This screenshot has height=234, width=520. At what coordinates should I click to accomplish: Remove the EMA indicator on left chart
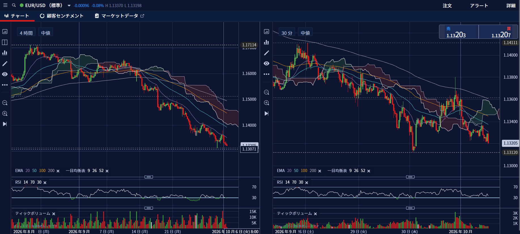tap(58, 171)
